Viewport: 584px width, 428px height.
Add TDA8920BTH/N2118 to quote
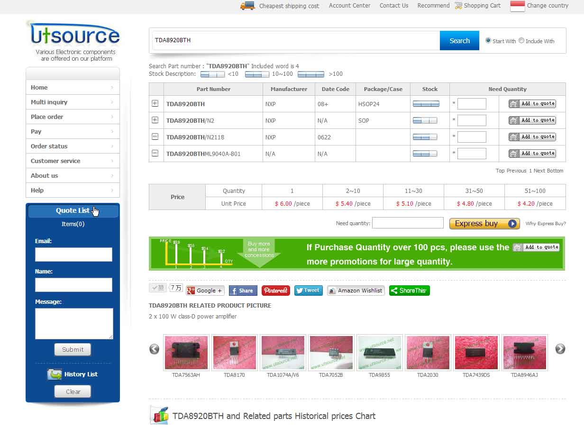pyautogui.click(x=532, y=137)
